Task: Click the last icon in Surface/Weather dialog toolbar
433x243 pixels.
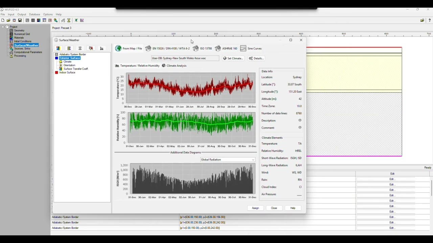Action: 101,48
